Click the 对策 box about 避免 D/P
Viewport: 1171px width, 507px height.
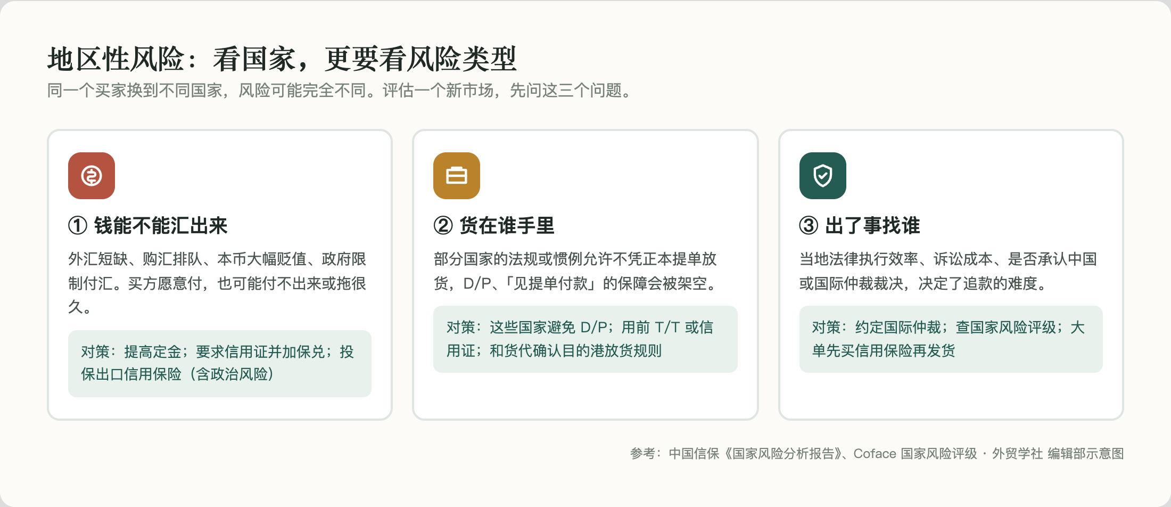click(x=585, y=339)
